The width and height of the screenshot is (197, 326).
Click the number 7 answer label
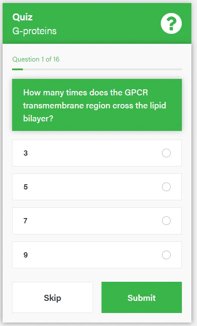coord(25,221)
